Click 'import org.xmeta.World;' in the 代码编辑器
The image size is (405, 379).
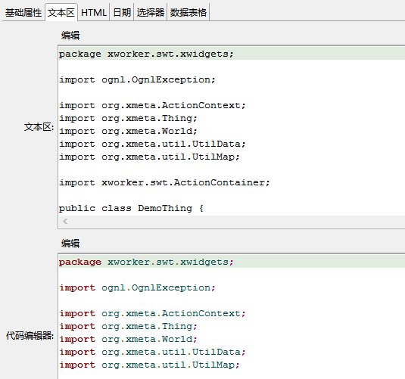pos(128,339)
